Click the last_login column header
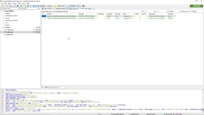The width and height of the screenshot is (204, 115). 88,14
